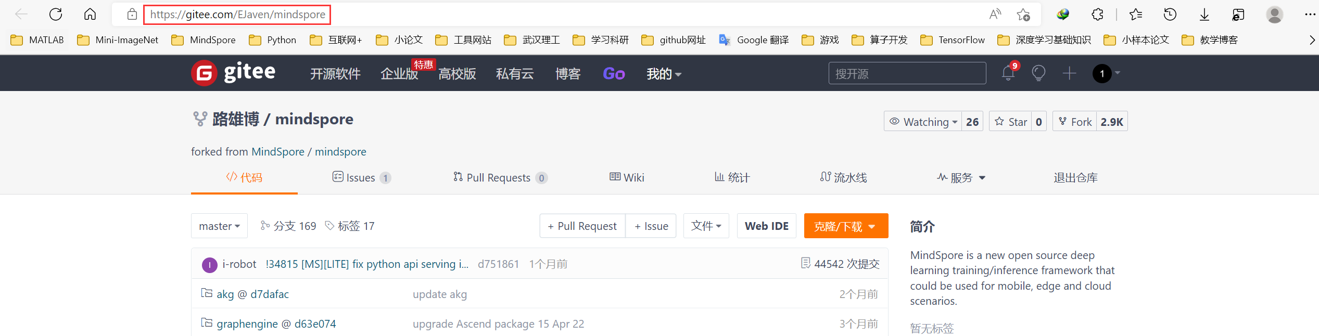
Task: Open the MindSpore / mindspore source link
Action: (x=309, y=151)
